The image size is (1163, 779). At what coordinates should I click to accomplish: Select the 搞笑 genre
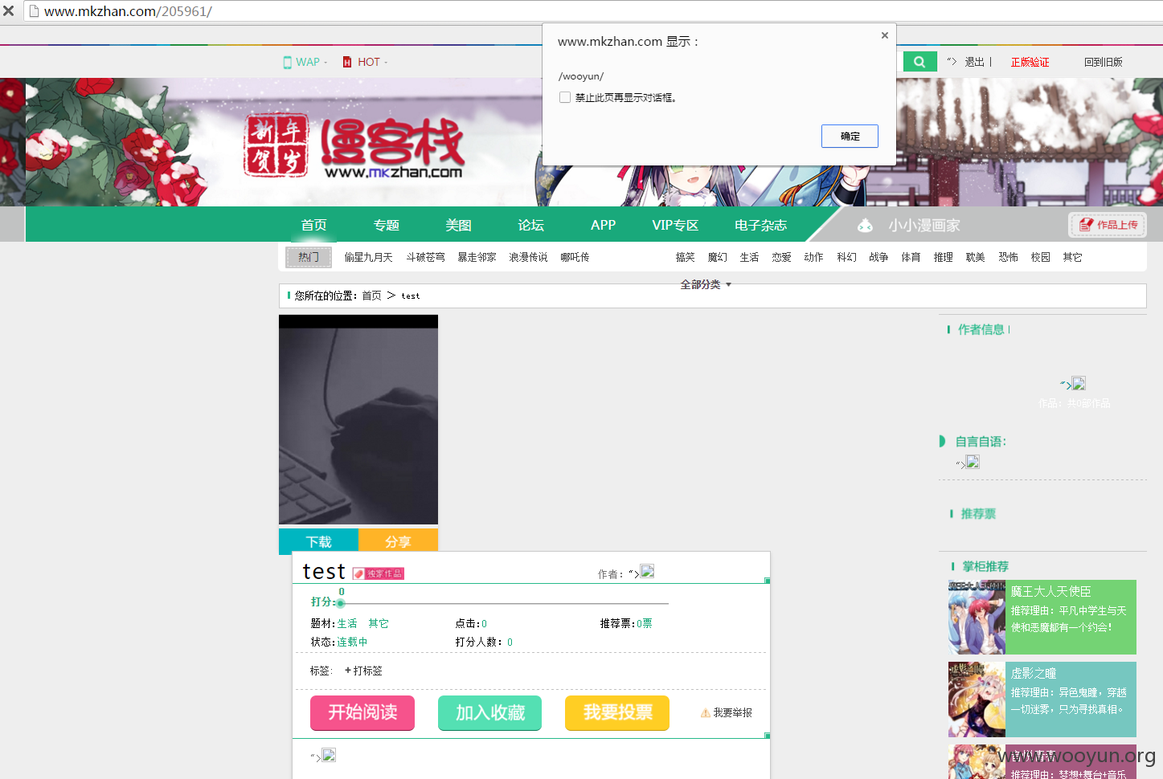pos(685,257)
